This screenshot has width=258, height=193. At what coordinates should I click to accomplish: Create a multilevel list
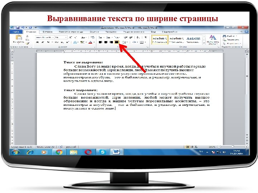click(117, 38)
